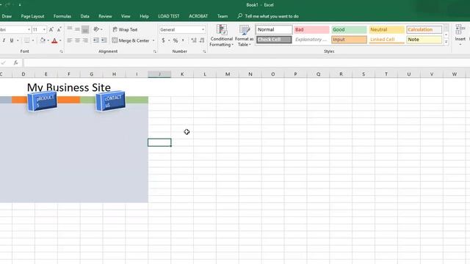Apply the red font color

pos(54,40)
